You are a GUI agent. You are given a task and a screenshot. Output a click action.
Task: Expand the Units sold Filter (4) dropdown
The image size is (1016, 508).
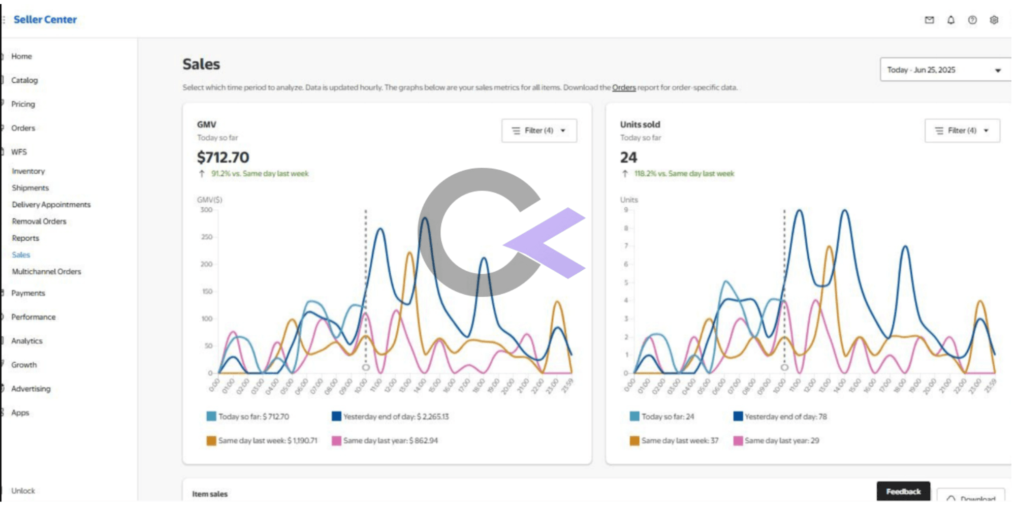tap(962, 131)
